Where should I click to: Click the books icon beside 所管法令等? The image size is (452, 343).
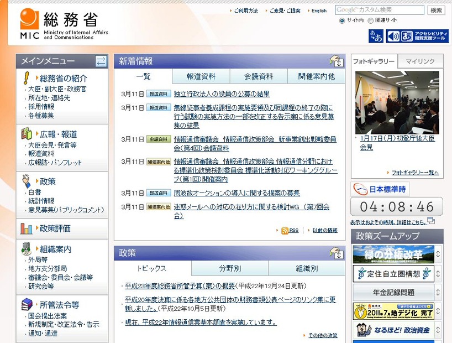point(27,304)
